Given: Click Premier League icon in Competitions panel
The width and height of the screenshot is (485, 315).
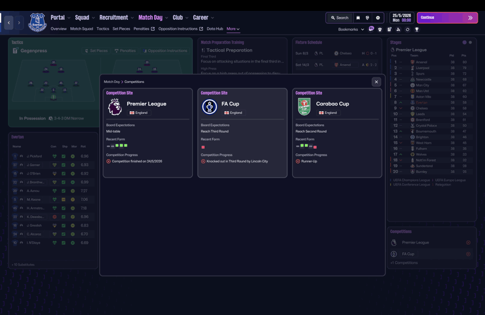Looking at the screenshot, I should [x=393, y=243].
